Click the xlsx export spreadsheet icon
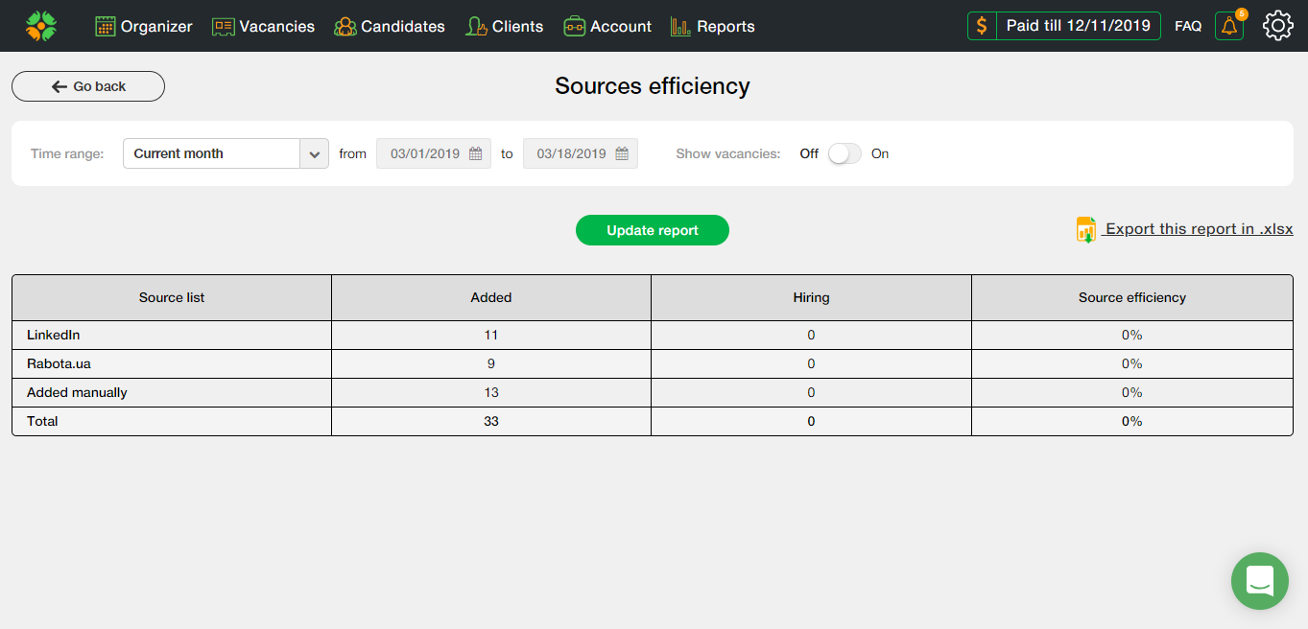The image size is (1308, 629). coord(1086,229)
